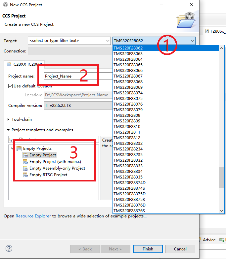Select TMS320F28066 in the device list
This screenshot has width=226, height=259.
pos(166,71)
